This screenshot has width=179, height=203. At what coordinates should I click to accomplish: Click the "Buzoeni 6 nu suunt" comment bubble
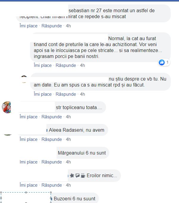coord(74,199)
